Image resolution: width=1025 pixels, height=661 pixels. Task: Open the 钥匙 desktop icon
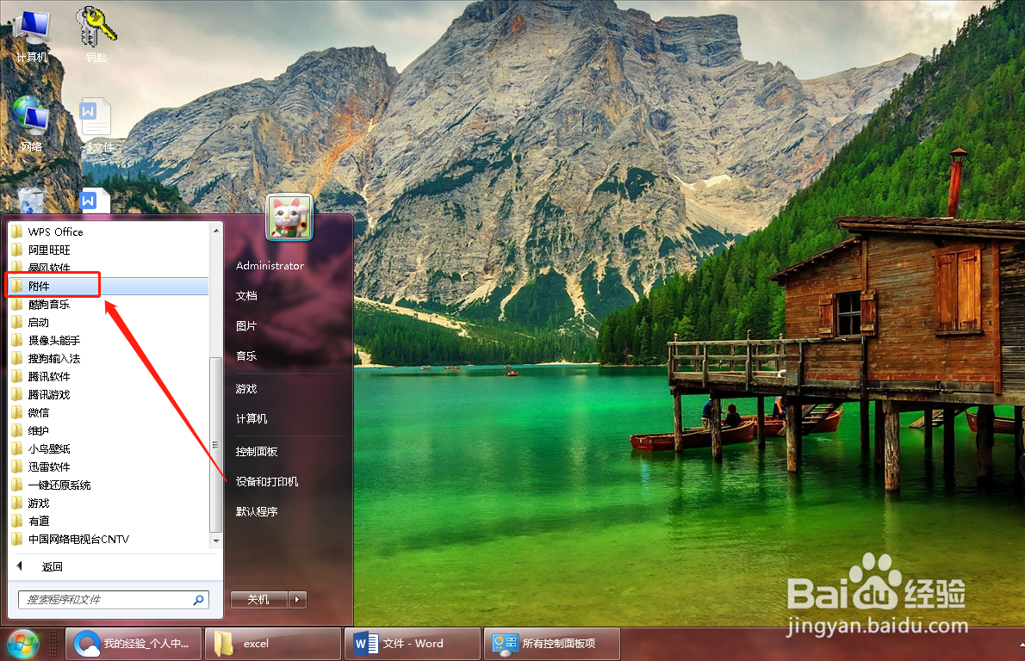pyautogui.click(x=96, y=34)
